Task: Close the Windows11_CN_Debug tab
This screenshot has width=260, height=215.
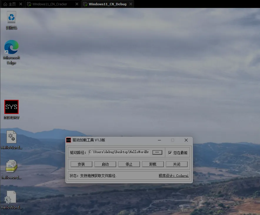Action: 130,4
